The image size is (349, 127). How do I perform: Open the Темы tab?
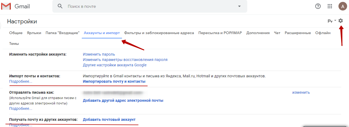[x=14, y=43]
